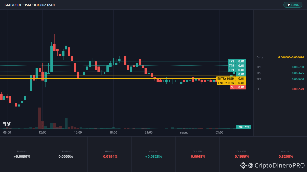This screenshot has height=172, width=307.
Task: Select the red SL label
Action: pos(233,87)
